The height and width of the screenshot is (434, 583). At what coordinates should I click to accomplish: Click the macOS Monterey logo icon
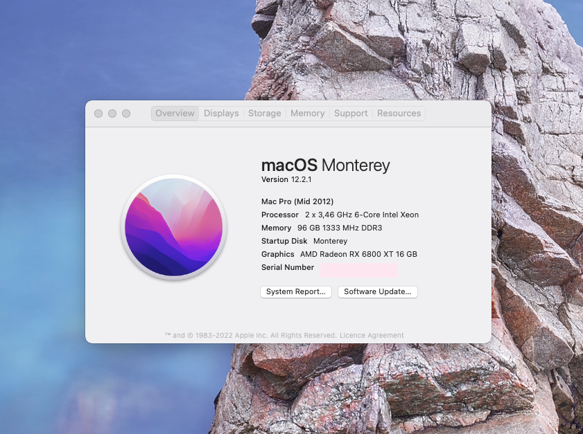[x=173, y=227]
